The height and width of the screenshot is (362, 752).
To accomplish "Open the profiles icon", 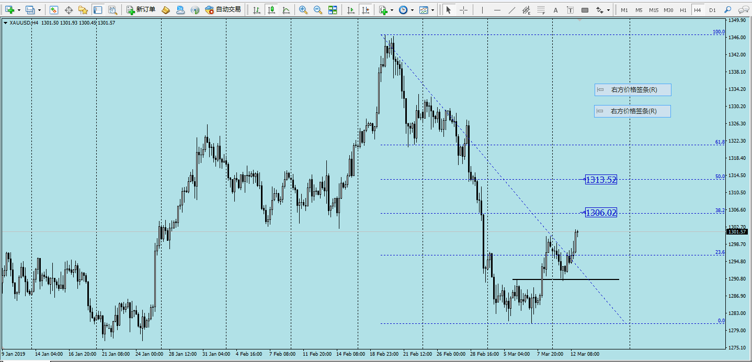I will pyautogui.click(x=30, y=10).
